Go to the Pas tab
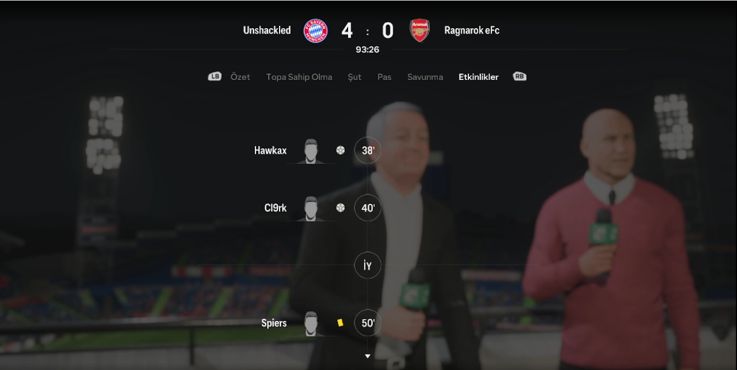737x370 pixels. (384, 77)
